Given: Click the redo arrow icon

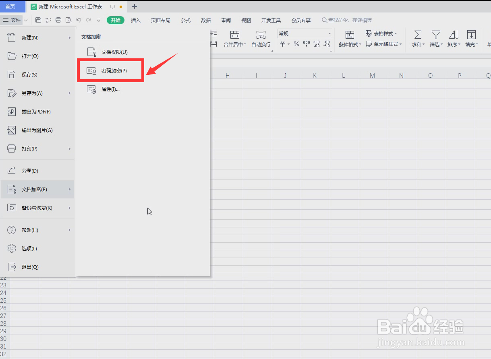Looking at the screenshot, I should coord(89,20).
